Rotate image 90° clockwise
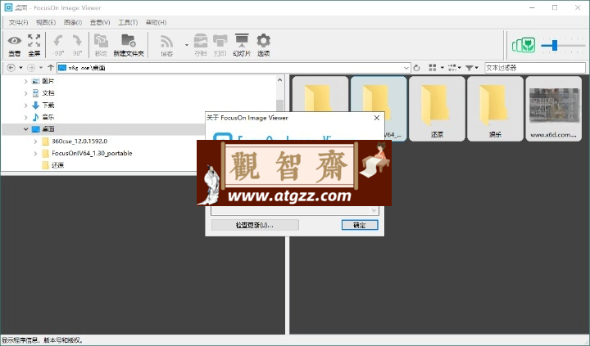 pos(77,45)
